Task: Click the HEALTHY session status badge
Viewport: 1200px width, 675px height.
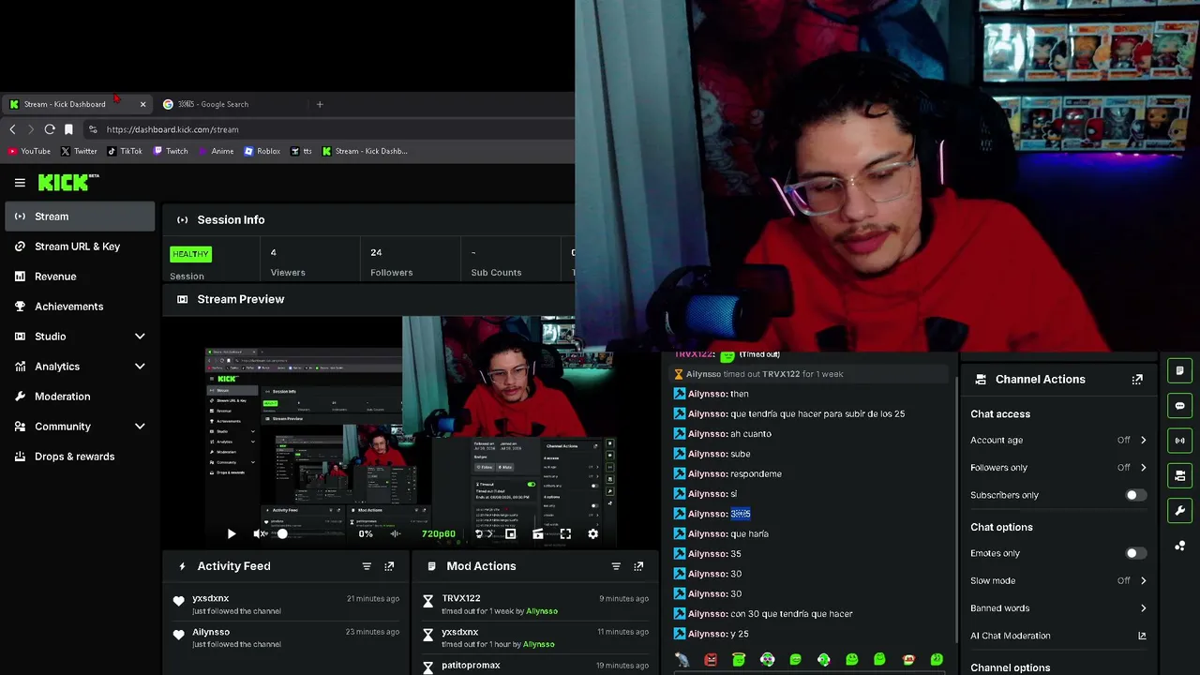Action: (190, 254)
